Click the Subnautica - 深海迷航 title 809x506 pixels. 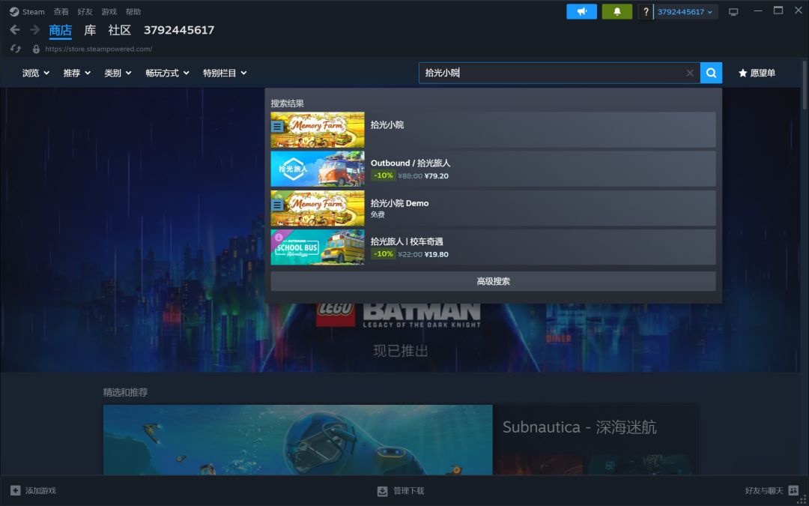pyautogui.click(x=579, y=427)
